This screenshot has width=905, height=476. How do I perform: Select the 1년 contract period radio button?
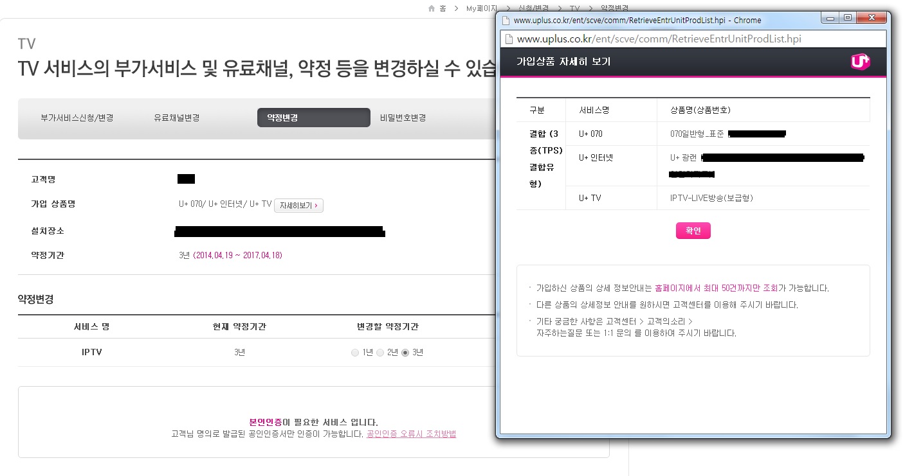click(355, 353)
